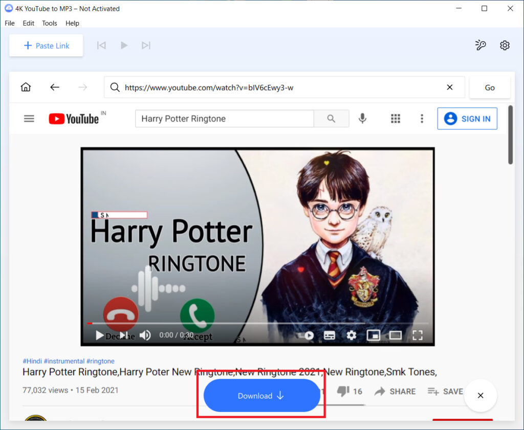Click the YouTube logo
The image size is (524, 430).
click(x=74, y=119)
